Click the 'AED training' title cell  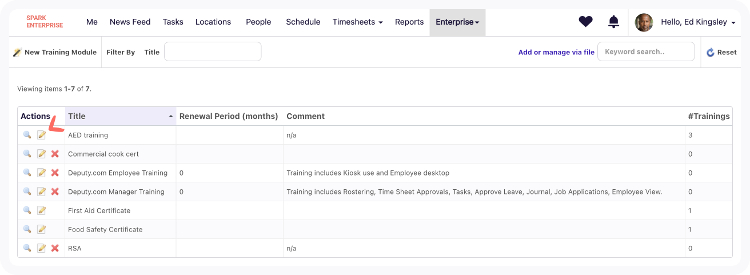(x=120, y=135)
